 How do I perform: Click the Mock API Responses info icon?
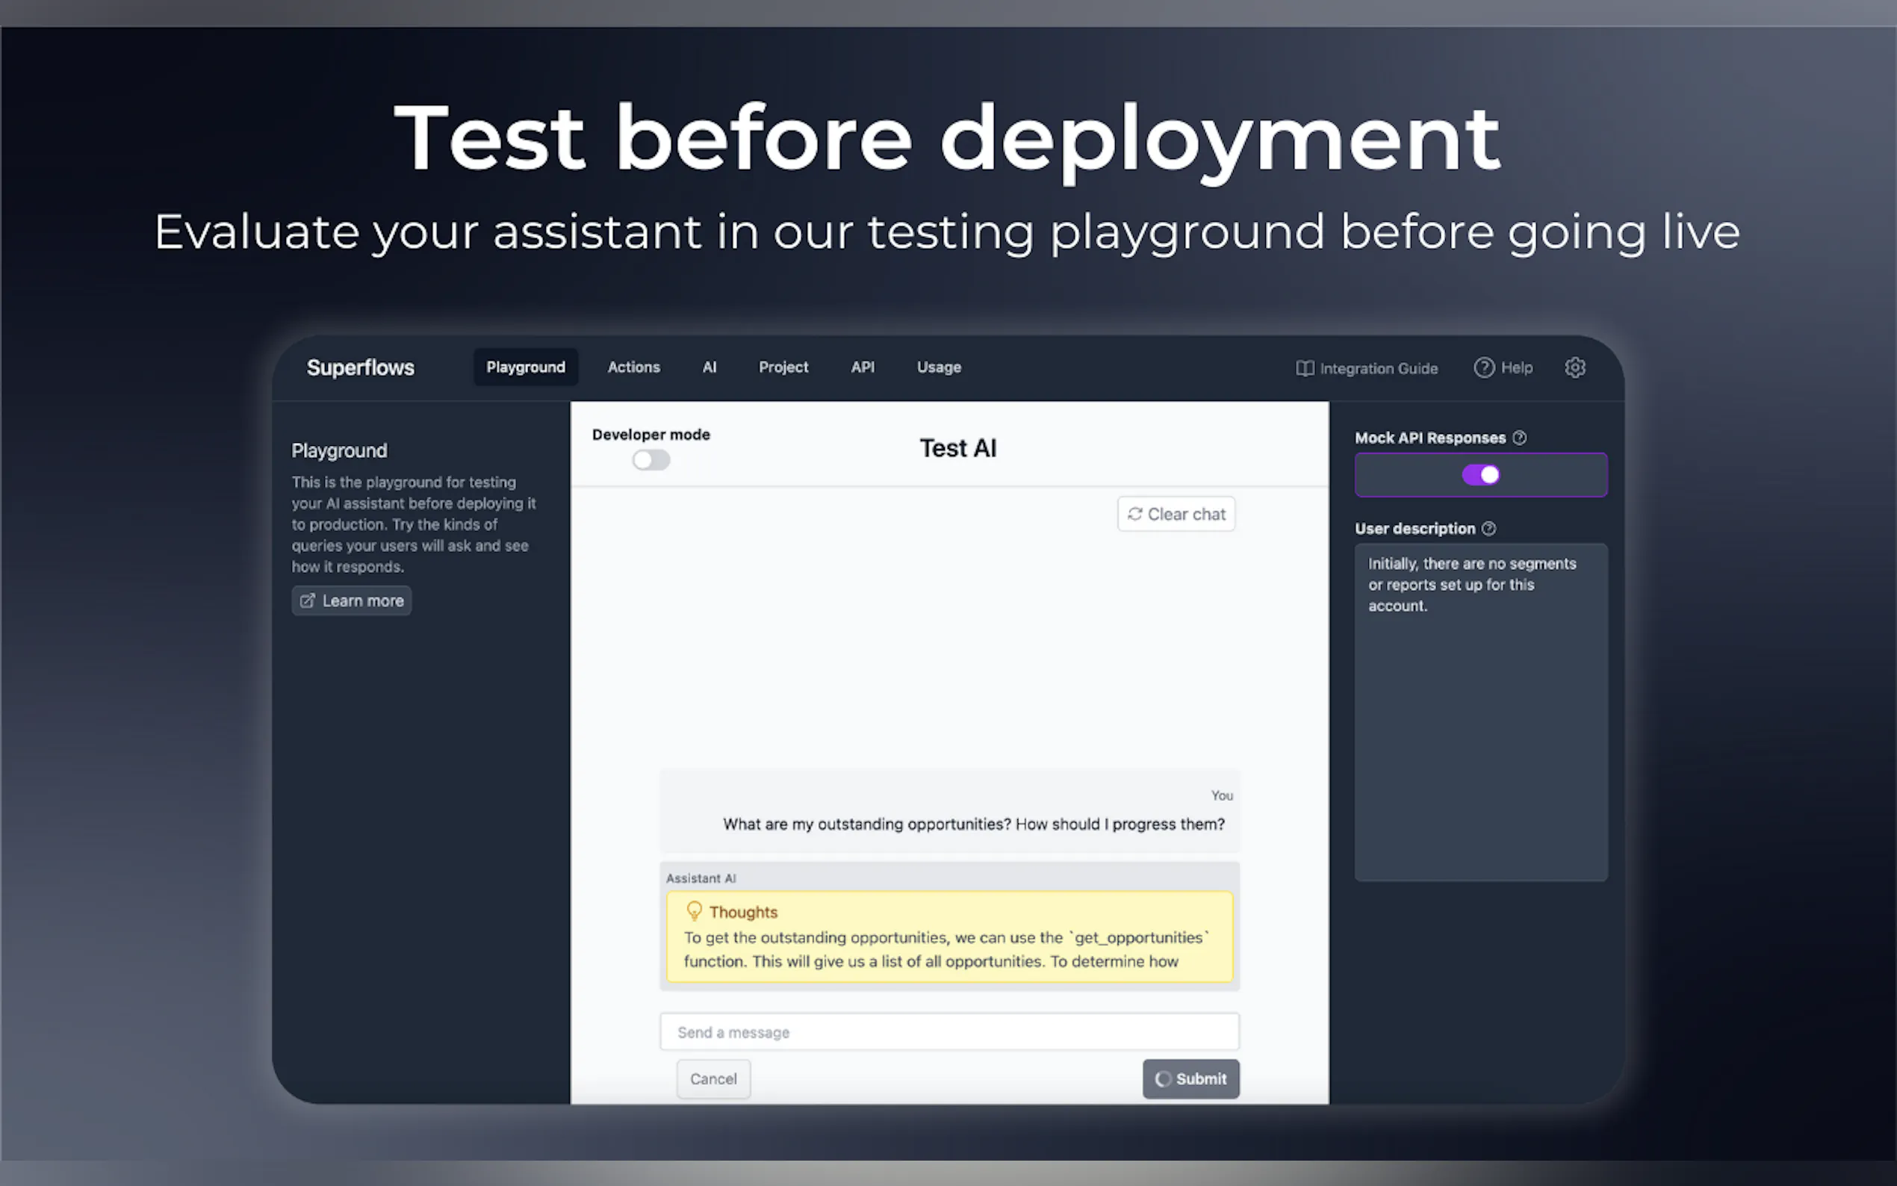(1519, 438)
